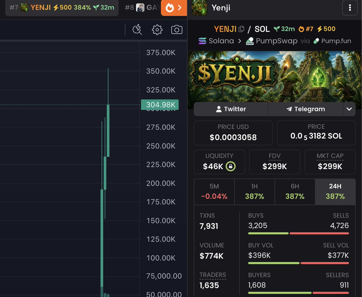Click the PumpSwap DEX name link
362x297 pixels.
pos(277,41)
